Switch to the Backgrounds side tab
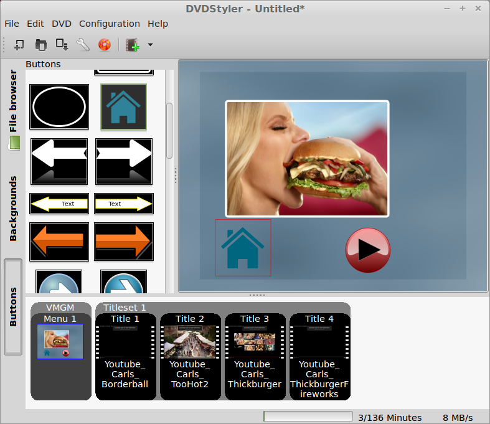490x424 pixels. pos(13,209)
